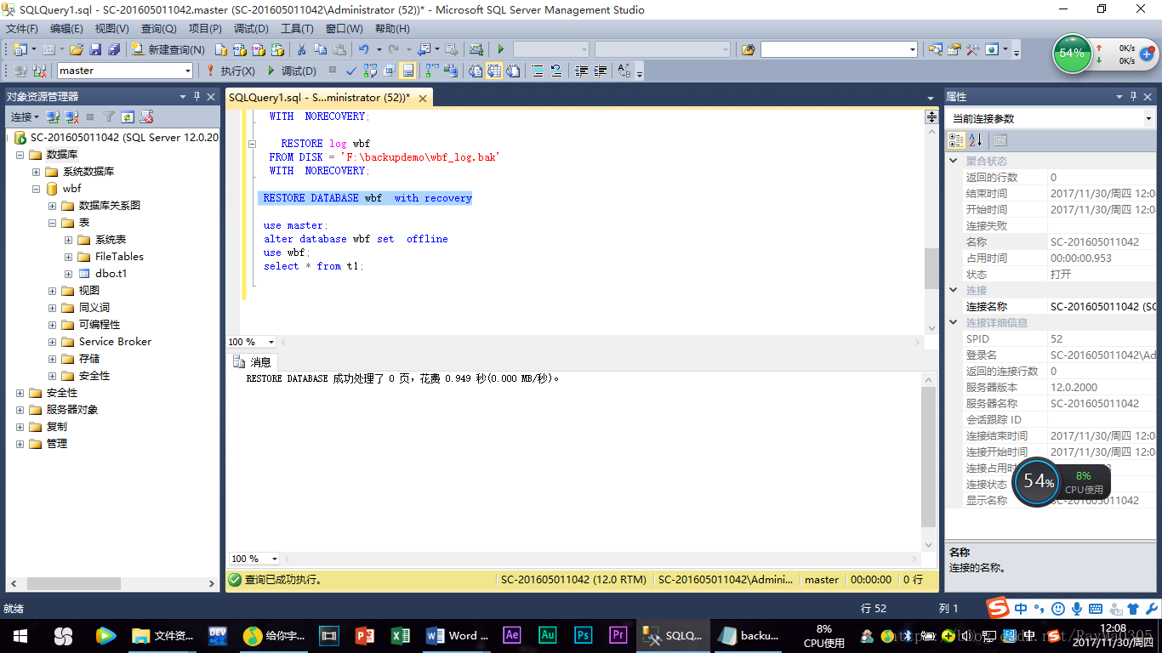Image resolution: width=1162 pixels, height=653 pixels.
Task: Open the 帮助(H) menu
Action: (392, 29)
